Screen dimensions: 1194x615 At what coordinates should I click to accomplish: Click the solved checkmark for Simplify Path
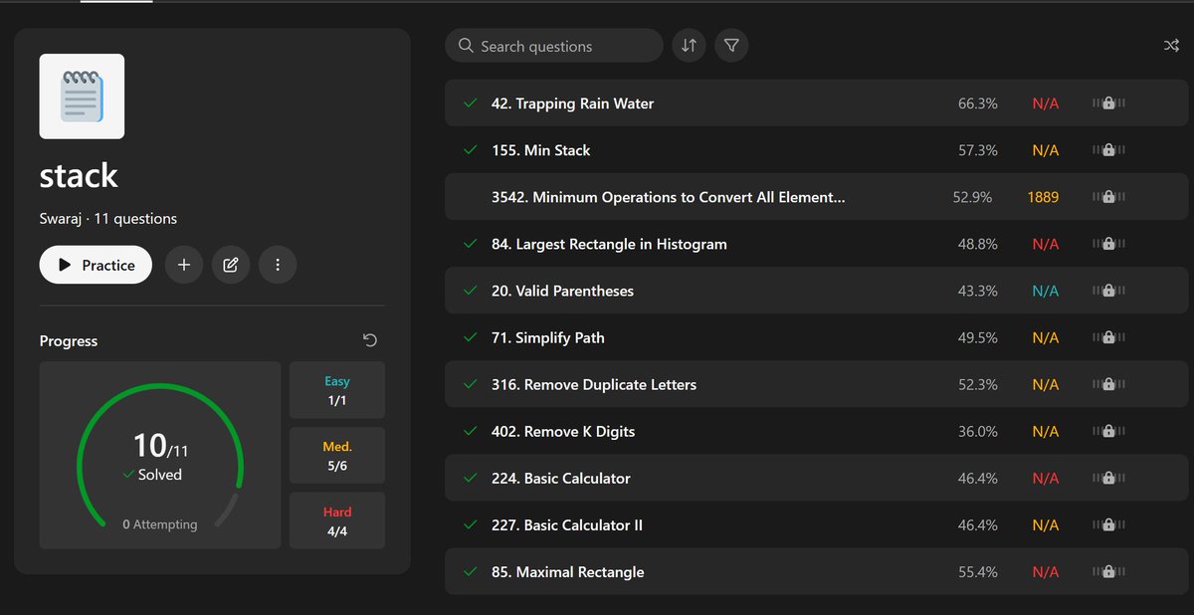click(x=471, y=337)
